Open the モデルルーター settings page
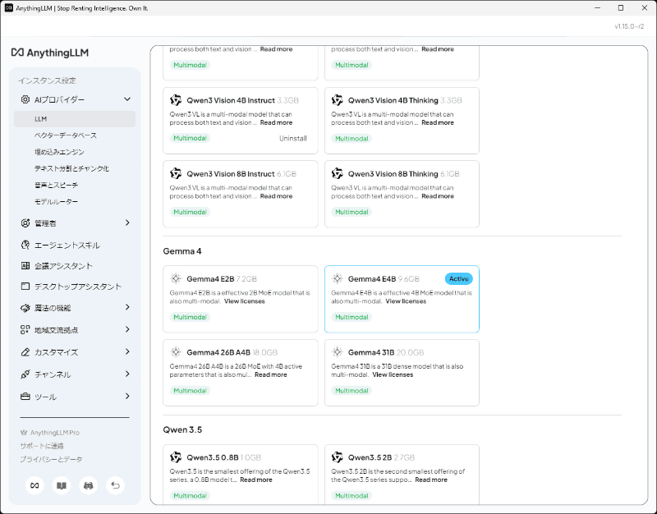657x514 pixels. 56,201
